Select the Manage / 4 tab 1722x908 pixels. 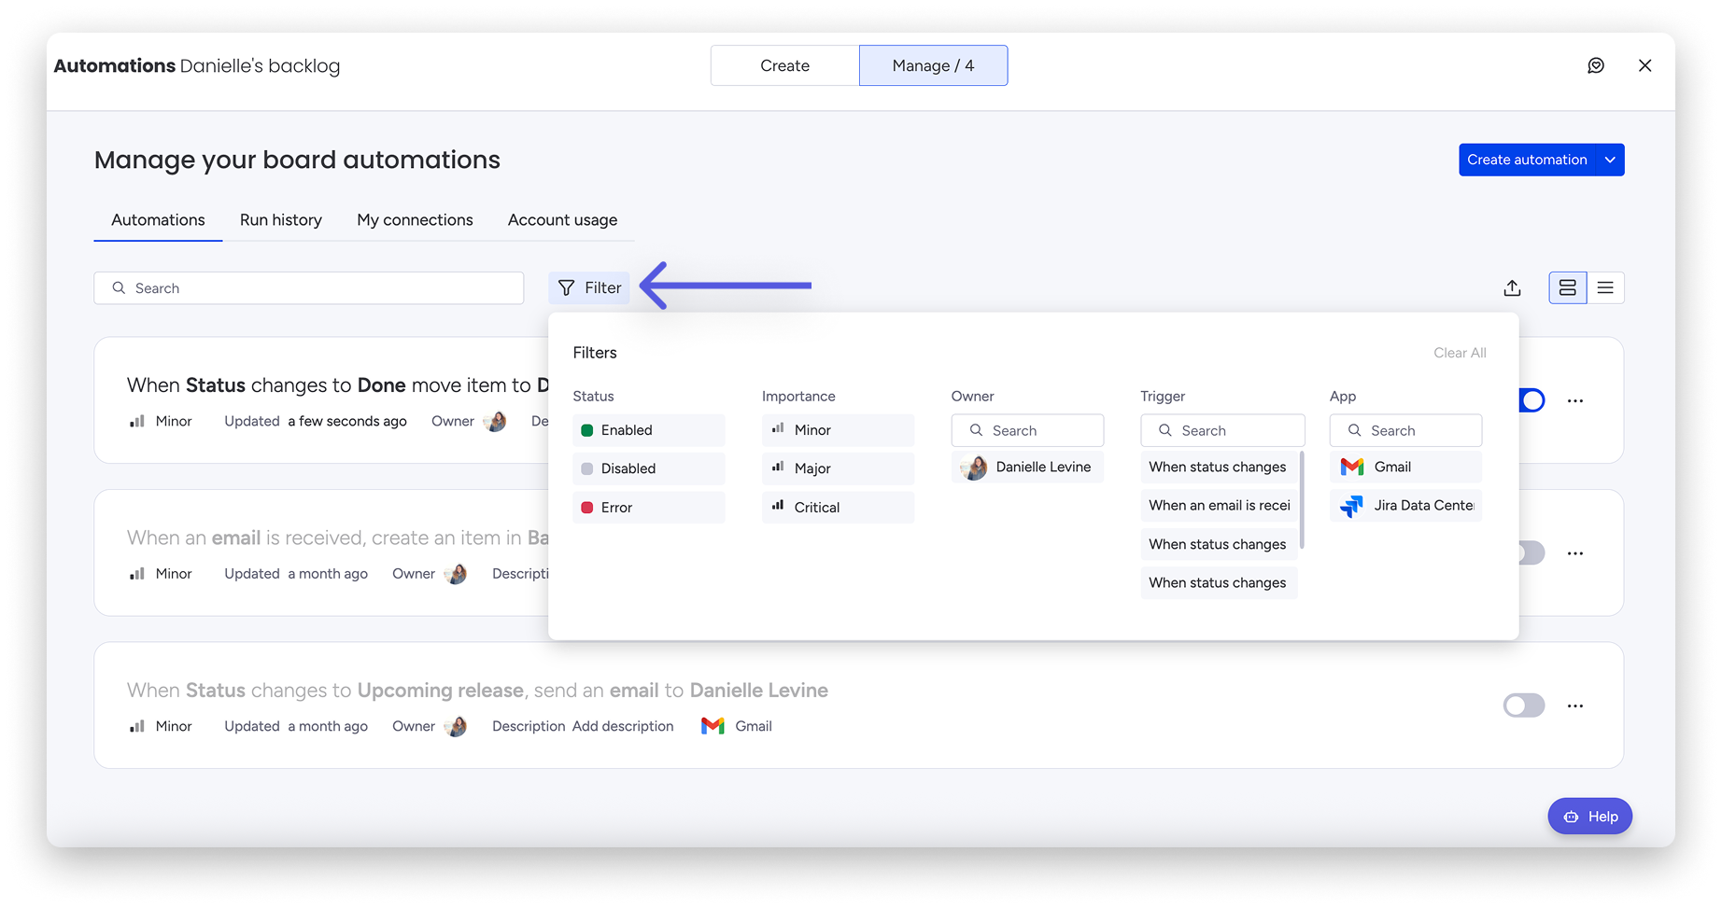tap(933, 65)
